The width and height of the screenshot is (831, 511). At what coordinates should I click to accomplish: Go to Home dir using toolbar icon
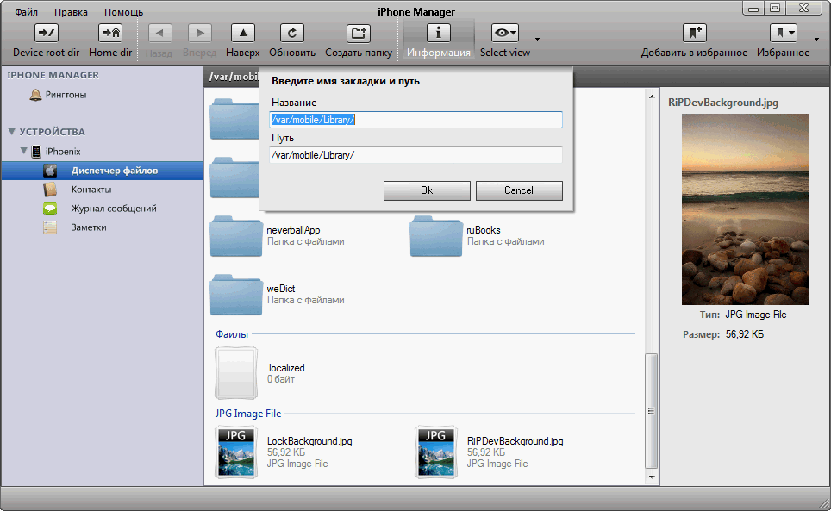point(110,34)
